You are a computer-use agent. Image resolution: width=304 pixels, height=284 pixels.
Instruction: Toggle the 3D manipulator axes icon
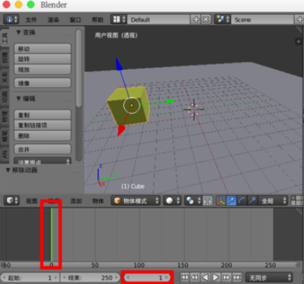(221, 201)
